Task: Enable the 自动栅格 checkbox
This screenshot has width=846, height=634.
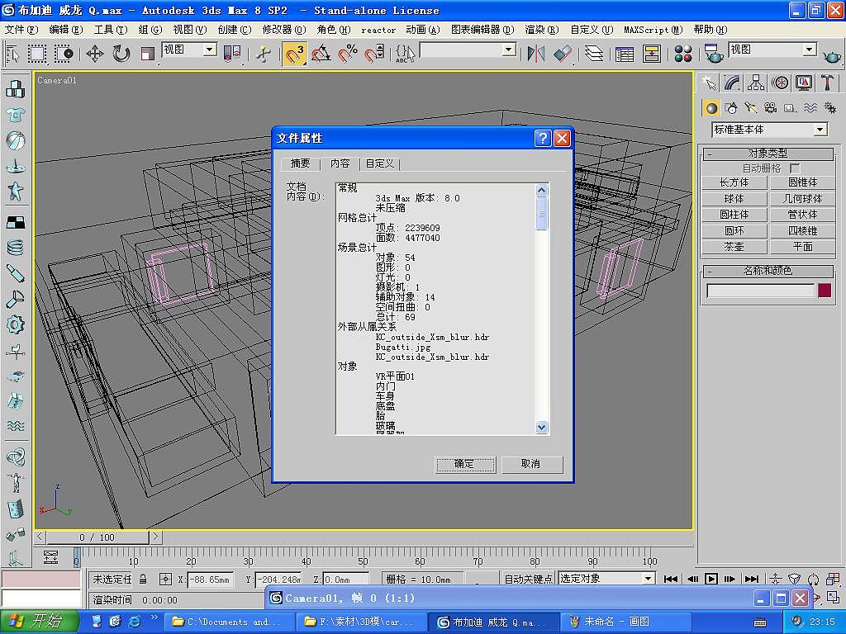Action: (x=796, y=168)
